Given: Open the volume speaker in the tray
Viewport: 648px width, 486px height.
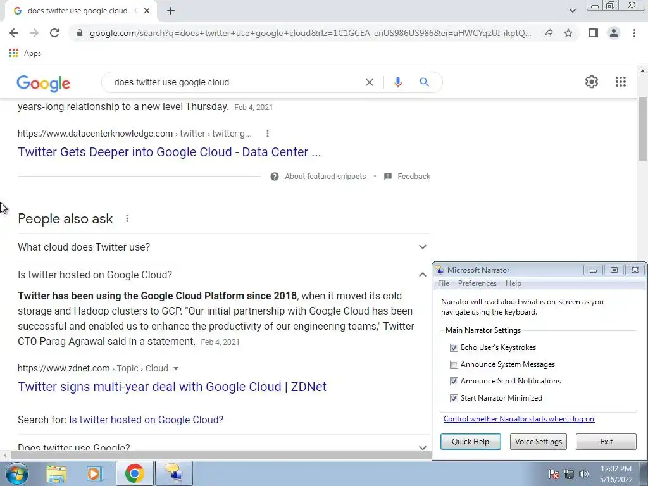Looking at the screenshot, I should click(x=584, y=473).
